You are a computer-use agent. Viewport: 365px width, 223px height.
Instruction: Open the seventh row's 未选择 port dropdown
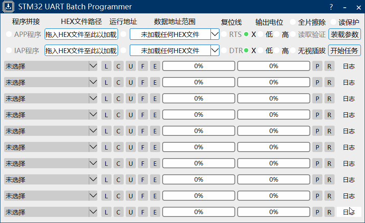(51, 163)
